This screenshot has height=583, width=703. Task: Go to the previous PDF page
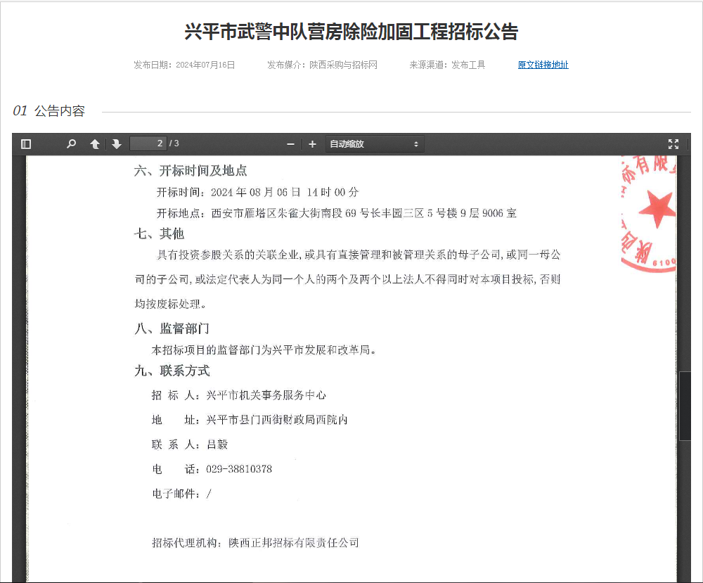click(x=95, y=144)
